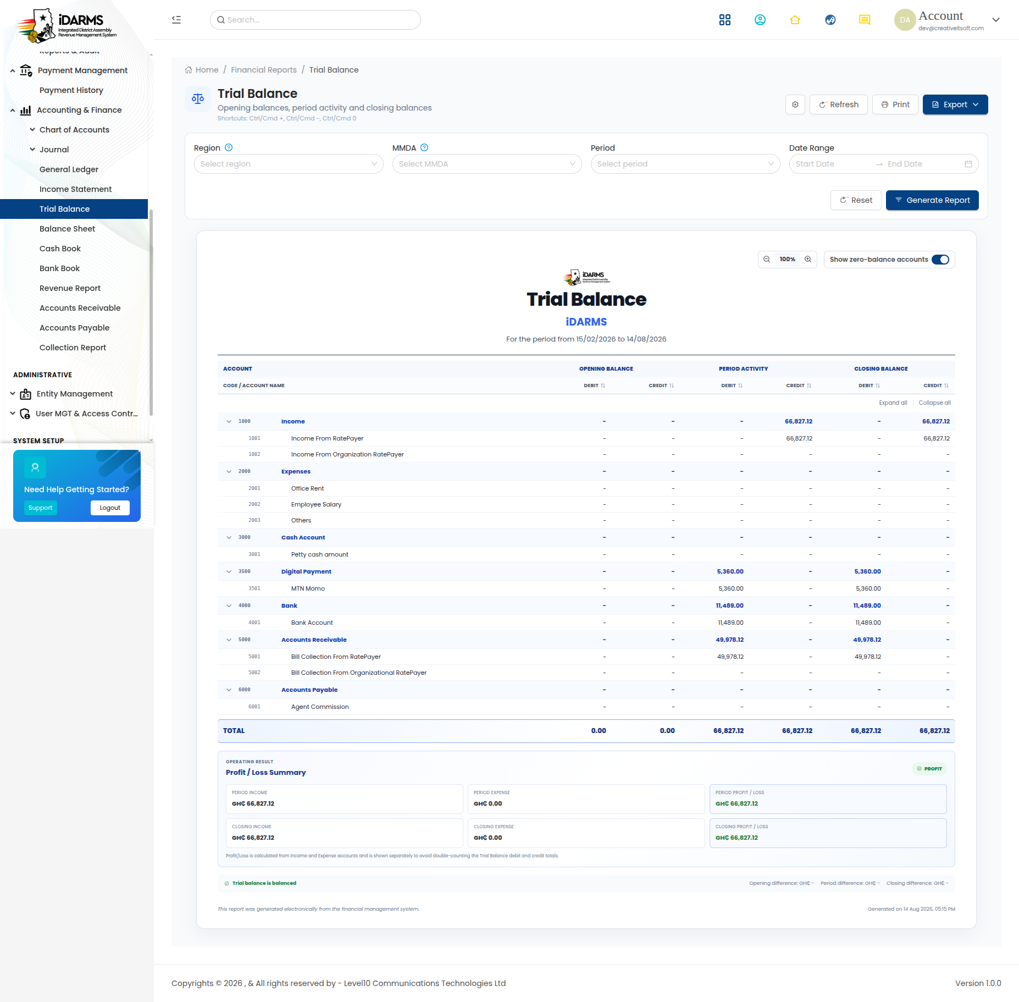The width and height of the screenshot is (1019, 1002).
Task: Click Collapse all link
Action: (934, 403)
